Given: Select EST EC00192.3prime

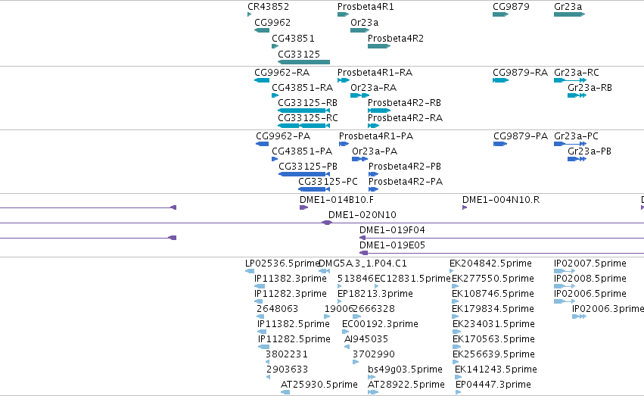Looking at the screenshot, I should click(x=345, y=332).
